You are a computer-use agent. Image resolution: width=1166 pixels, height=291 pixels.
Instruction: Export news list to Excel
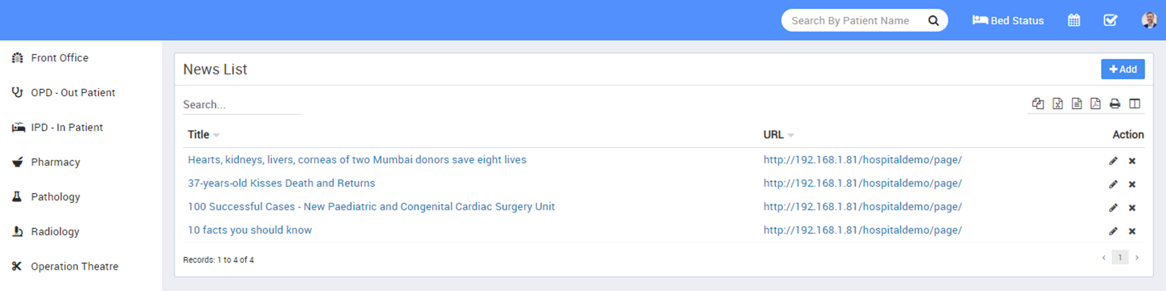[x=1057, y=103]
